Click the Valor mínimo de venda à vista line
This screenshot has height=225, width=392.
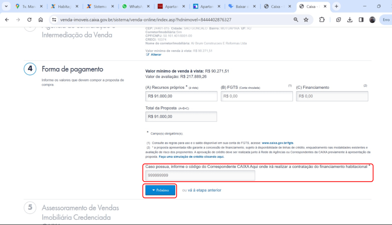[x=187, y=71]
